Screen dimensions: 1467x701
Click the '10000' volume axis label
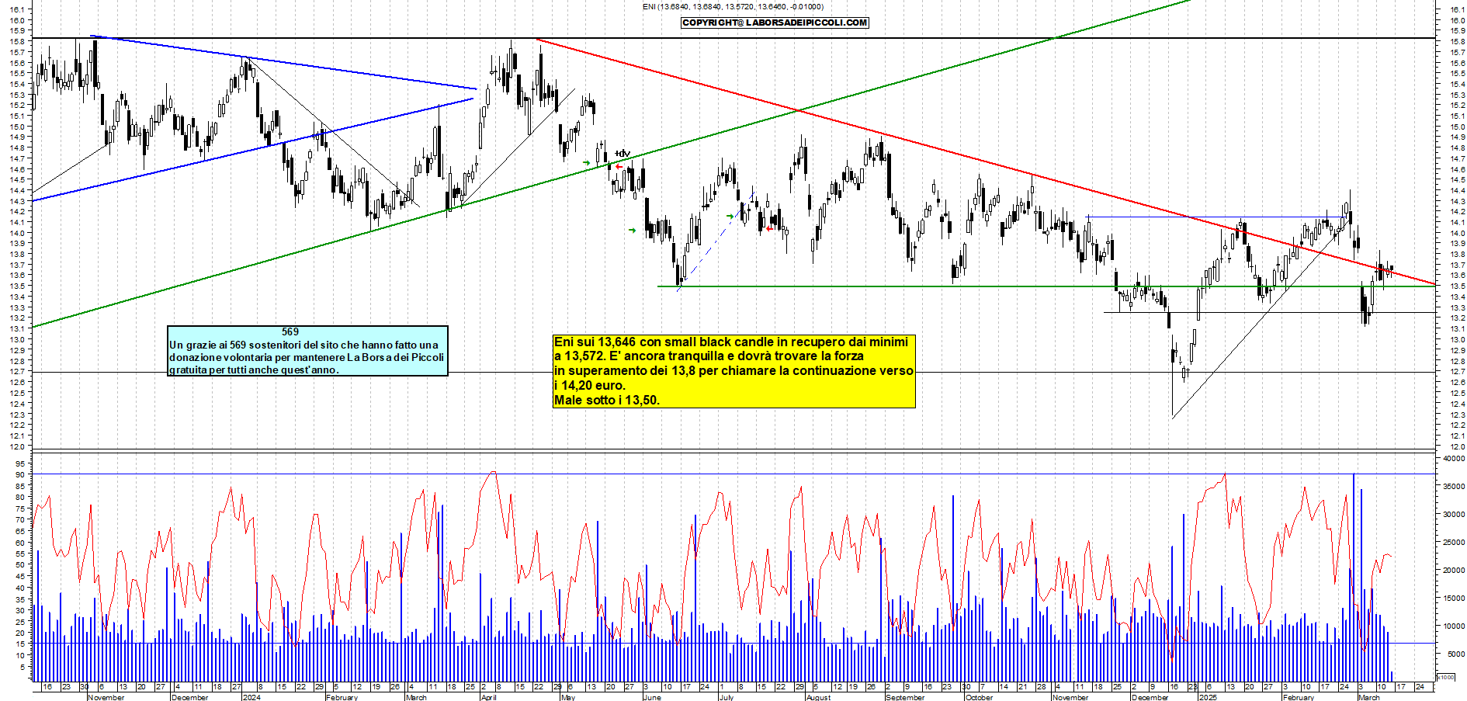(x=1454, y=626)
